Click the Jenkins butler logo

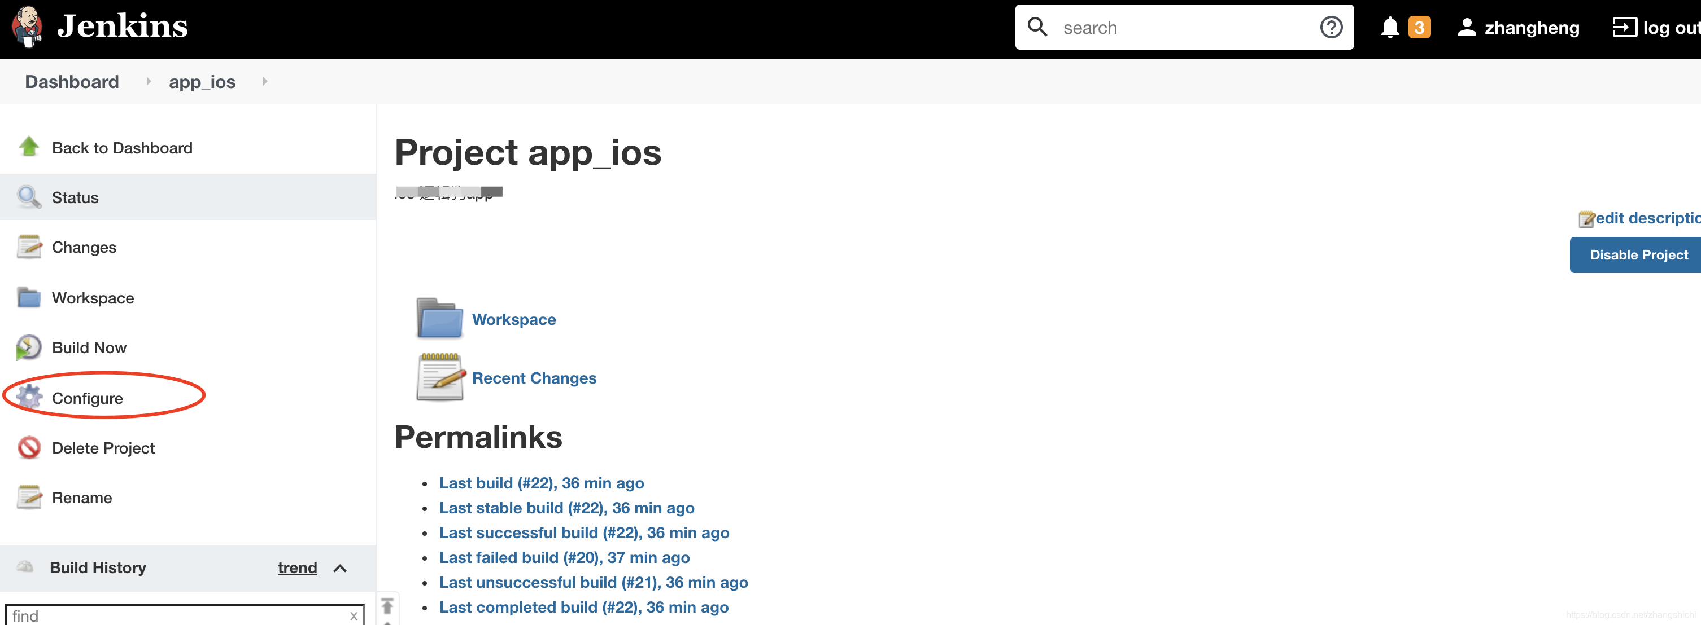pyautogui.click(x=27, y=27)
